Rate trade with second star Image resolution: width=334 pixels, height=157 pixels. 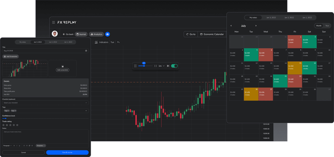coord(7,125)
